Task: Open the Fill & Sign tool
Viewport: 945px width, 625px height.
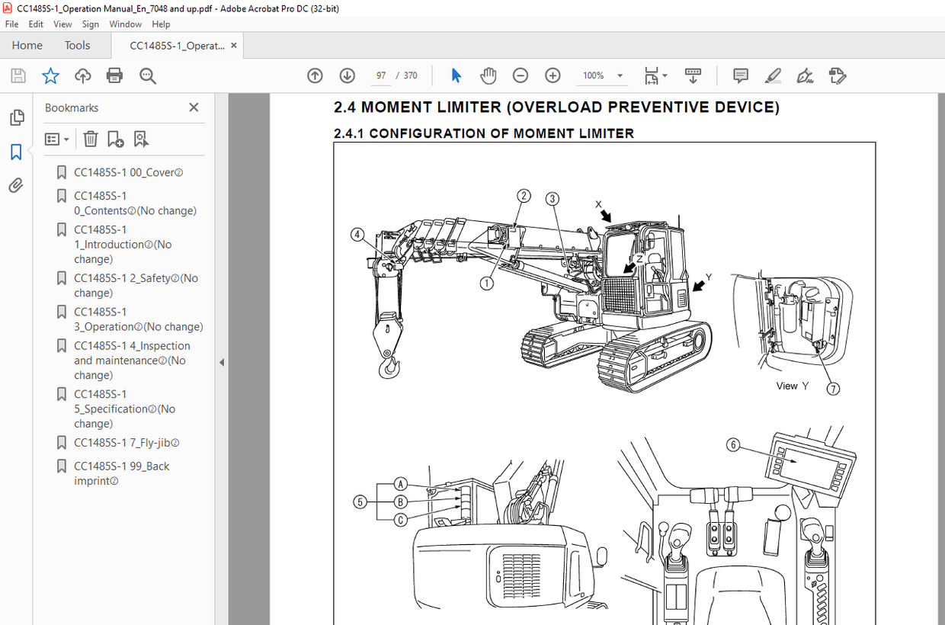Action: (804, 75)
